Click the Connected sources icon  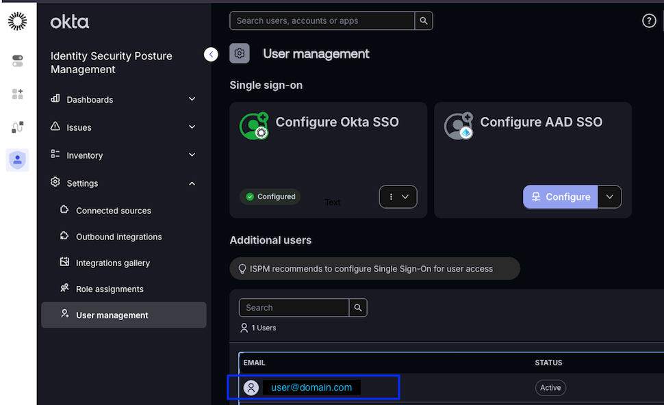pyautogui.click(x=64, y=209)
